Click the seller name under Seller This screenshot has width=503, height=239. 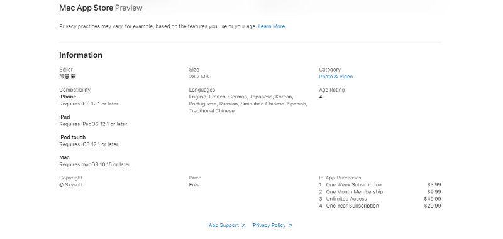[68, 77]
